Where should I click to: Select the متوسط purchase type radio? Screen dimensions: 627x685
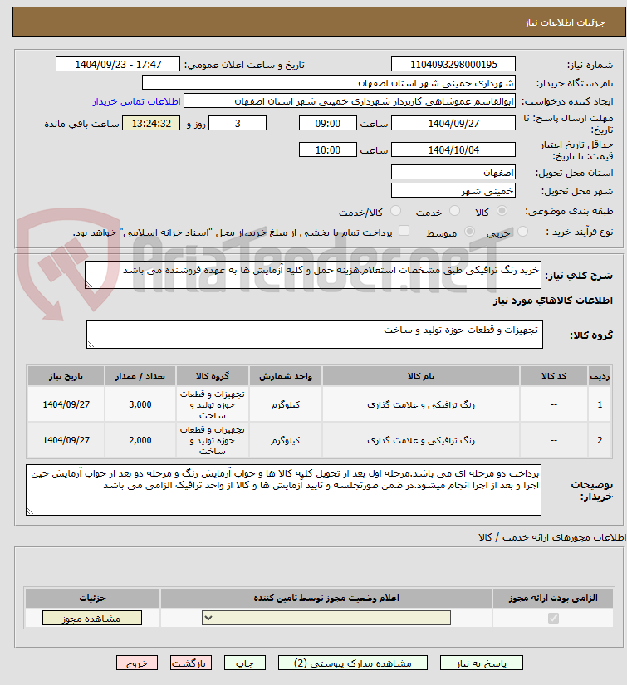click(470, 232)
